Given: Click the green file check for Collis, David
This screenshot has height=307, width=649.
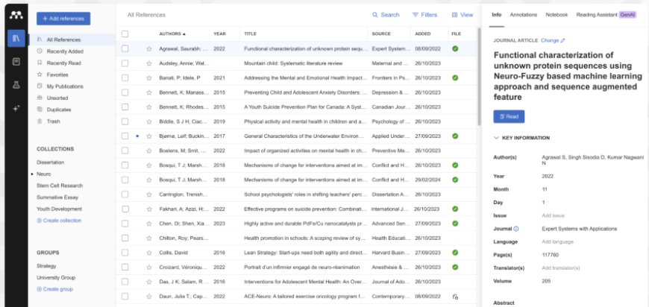Looking at the screenshot, I should (x=455, y=253).
